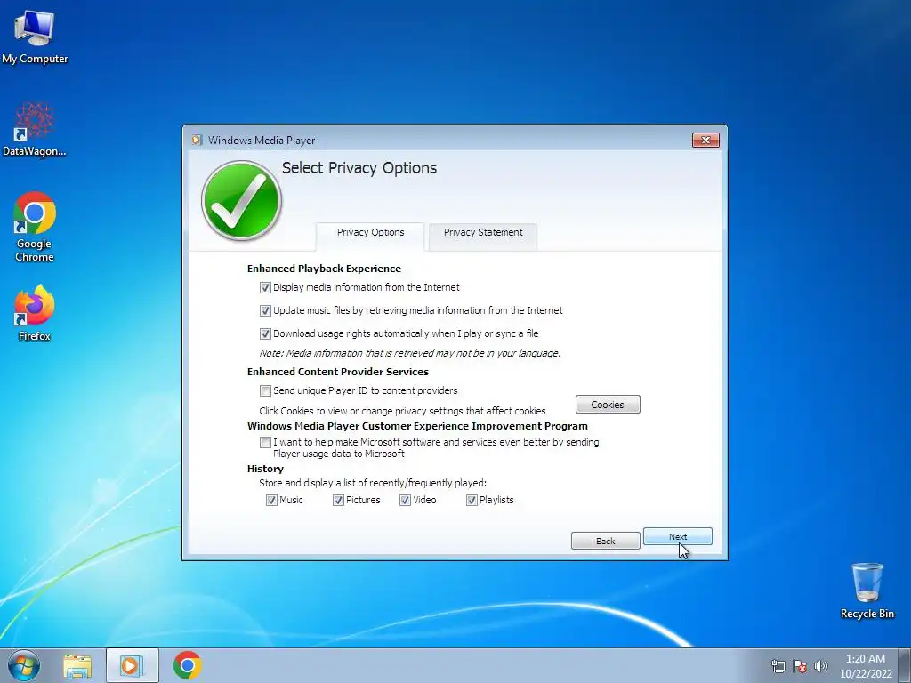
Task: Click the Cookies button
Action: coord(608,405)
